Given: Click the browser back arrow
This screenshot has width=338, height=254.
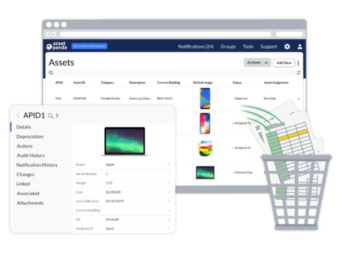Looking at the screenshot, I should pos(49,35).
